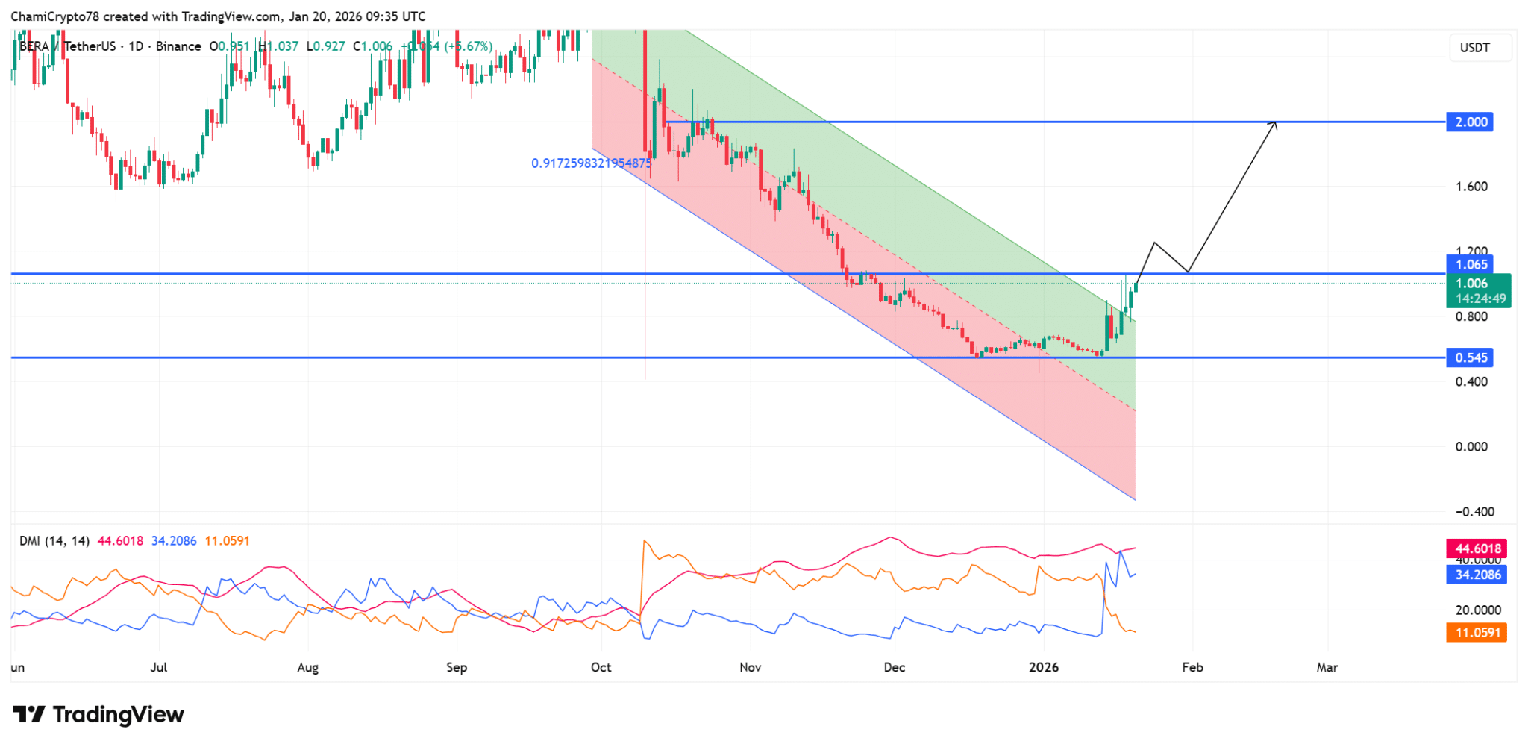This screenshot has width=1528, height=747.
Task: Click the orange 11.0591 DMI value tag
Action: [1477, 633]
